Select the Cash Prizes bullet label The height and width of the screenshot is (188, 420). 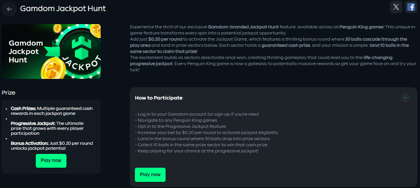tap(23, 109)
